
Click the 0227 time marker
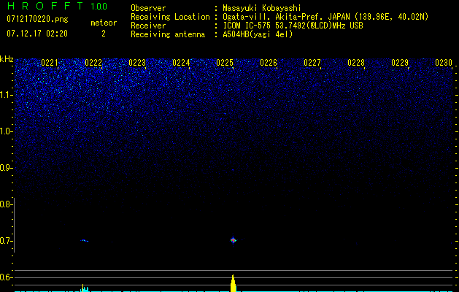pos(312,63)
